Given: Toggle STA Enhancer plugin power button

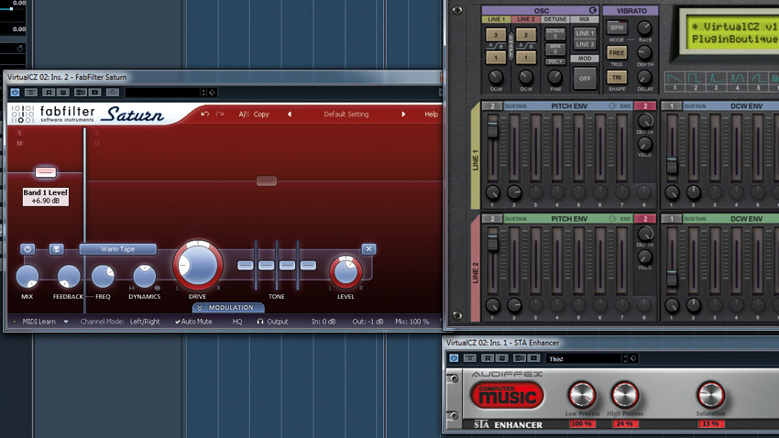Looking at the screenshot, I should (x=454, y=358).
